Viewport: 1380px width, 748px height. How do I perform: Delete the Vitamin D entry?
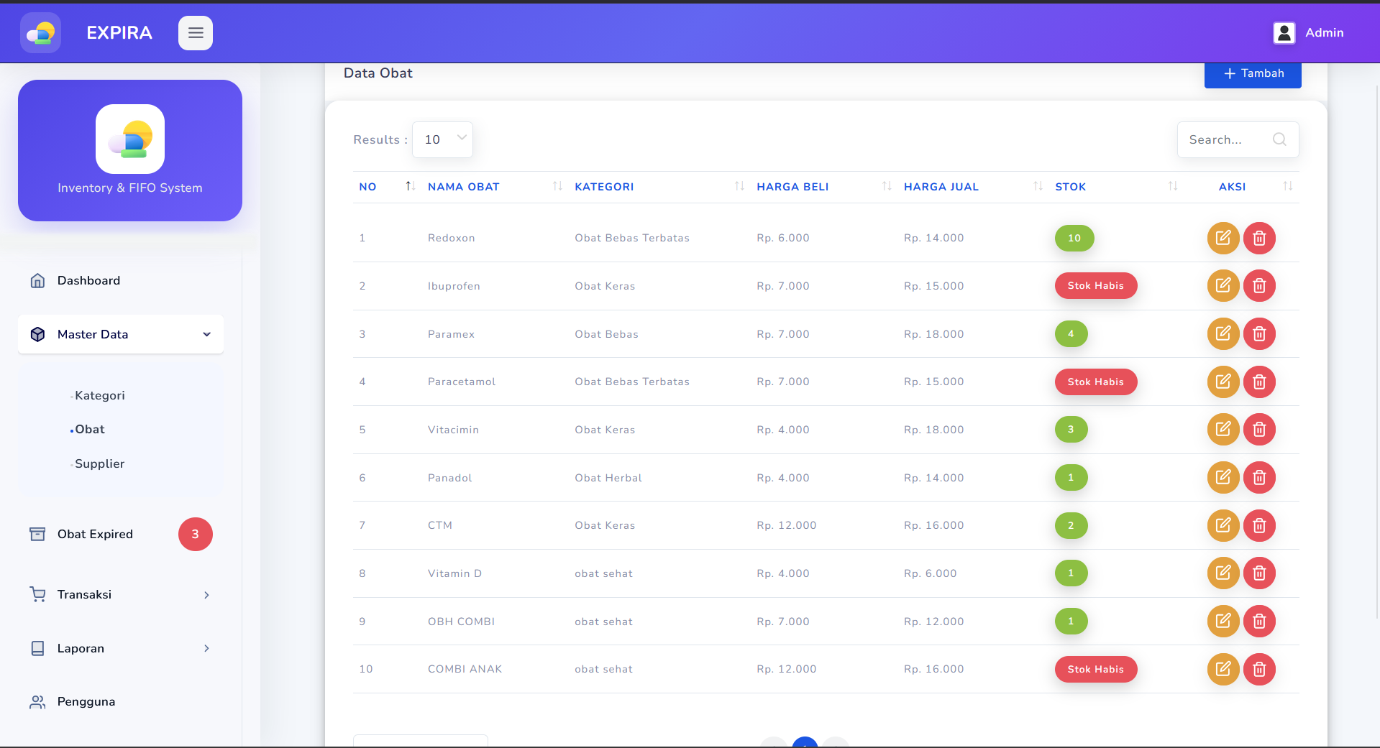[1259, 573]
